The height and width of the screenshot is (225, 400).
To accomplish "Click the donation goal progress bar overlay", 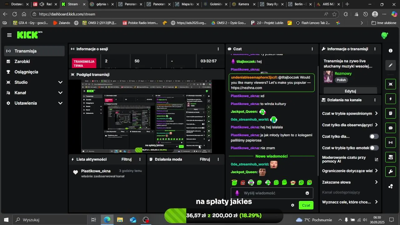I will (x=224, y=216).
